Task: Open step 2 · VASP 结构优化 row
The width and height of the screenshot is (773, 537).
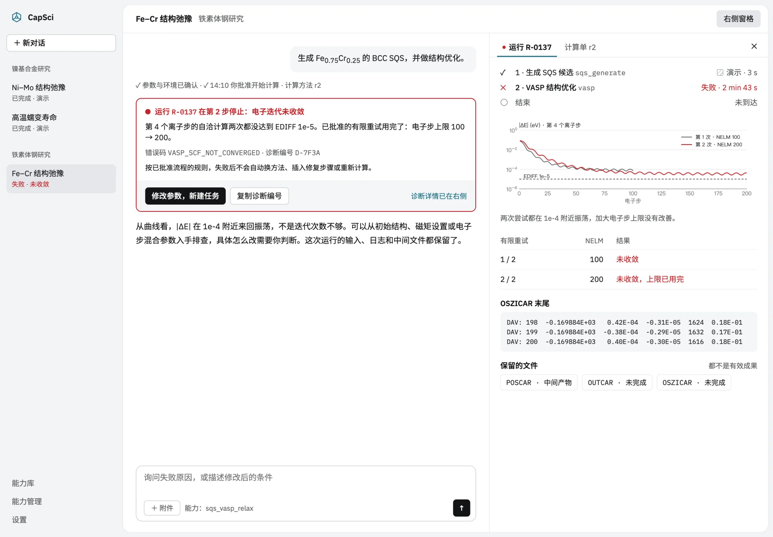Action: point(628,88)
